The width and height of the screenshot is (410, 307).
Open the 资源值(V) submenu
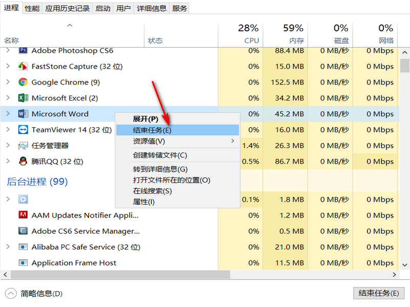coord(149,141)
